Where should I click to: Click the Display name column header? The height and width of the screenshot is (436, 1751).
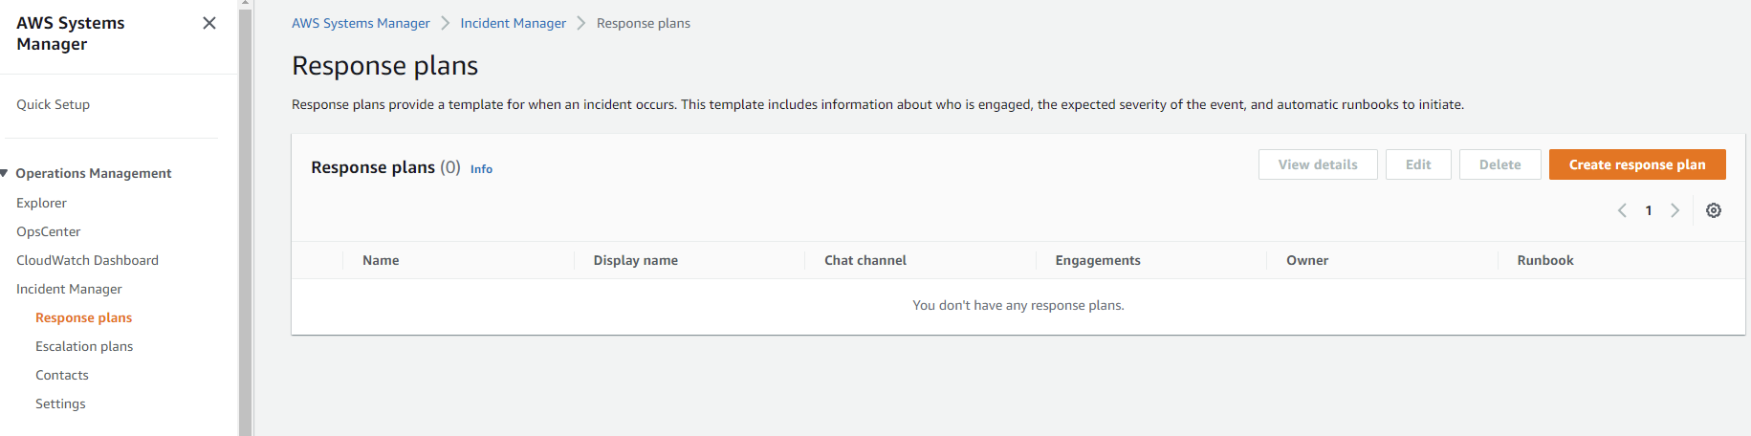[x=635, y=260]
